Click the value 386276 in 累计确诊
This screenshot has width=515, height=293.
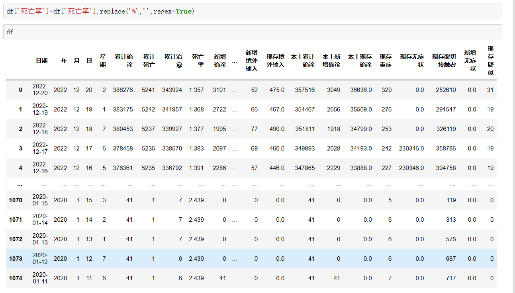coord(123,90)
